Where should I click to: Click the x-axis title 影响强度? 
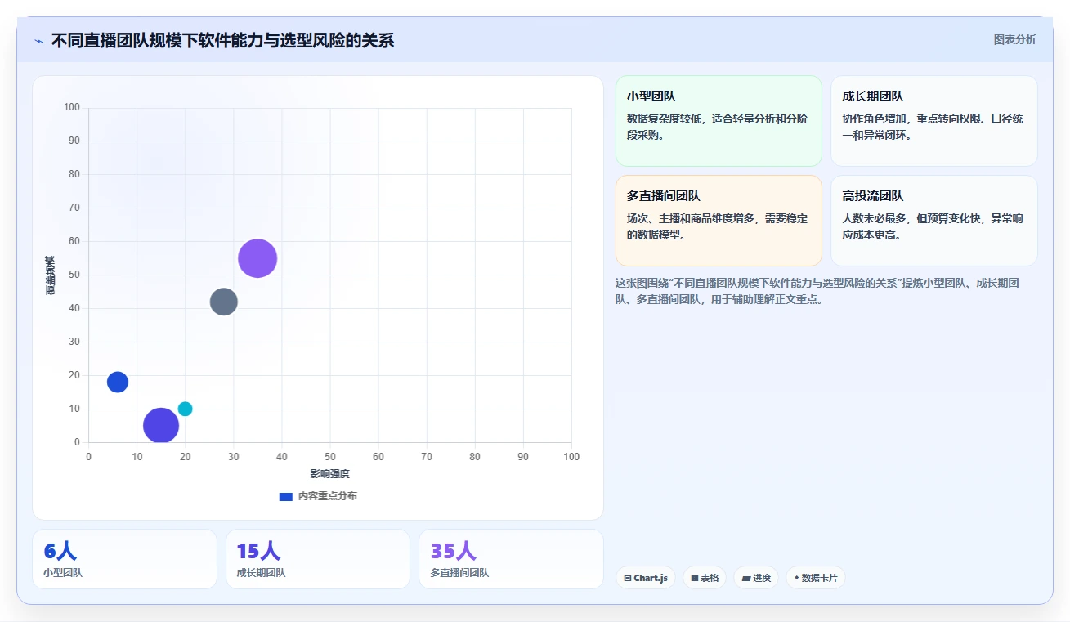click(x=329, y=474)
